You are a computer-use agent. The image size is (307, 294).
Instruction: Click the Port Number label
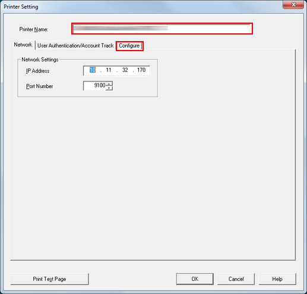(39, 86)
